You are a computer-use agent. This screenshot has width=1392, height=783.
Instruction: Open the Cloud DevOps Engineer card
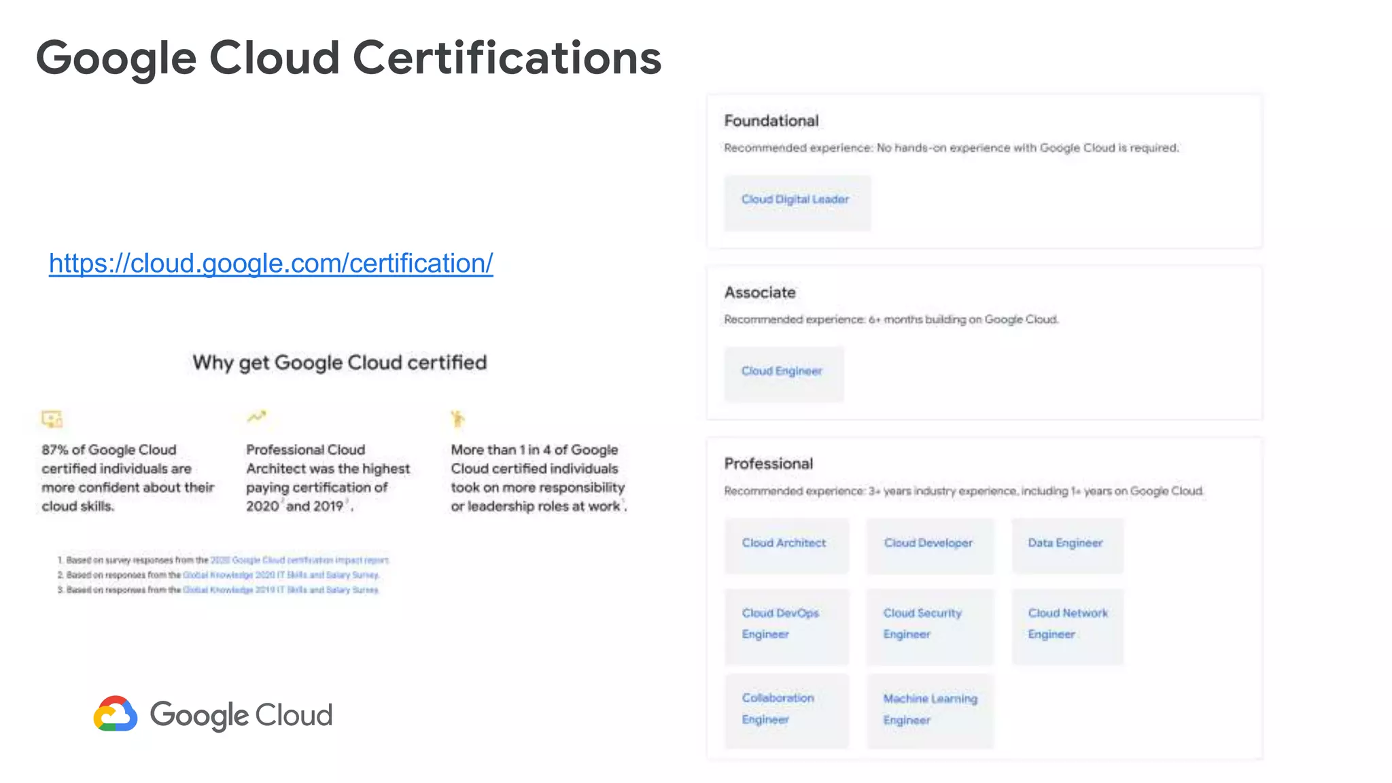[x=786, y=626]
